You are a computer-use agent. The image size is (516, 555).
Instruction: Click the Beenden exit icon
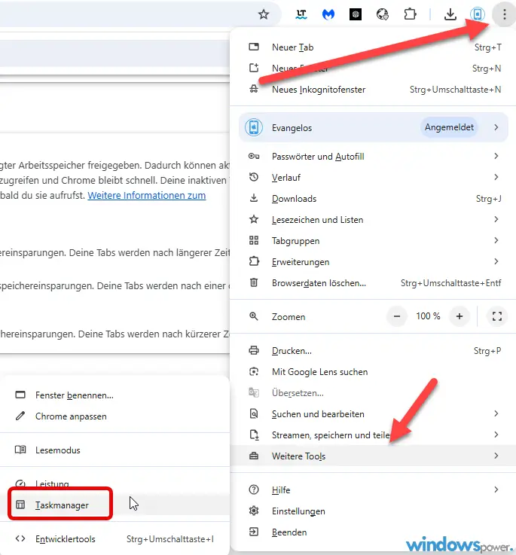click(x=254, y=532)
